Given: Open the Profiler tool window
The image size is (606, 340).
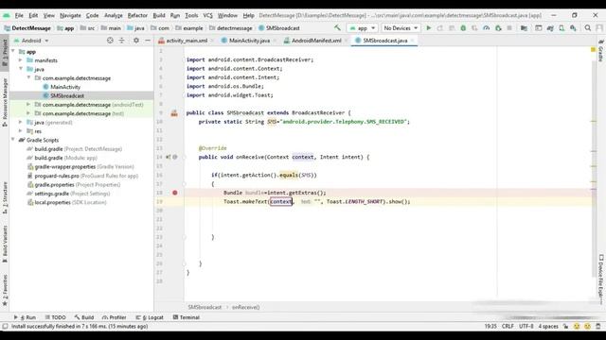Looking at the screenshot, I should [x=115, y=317].
